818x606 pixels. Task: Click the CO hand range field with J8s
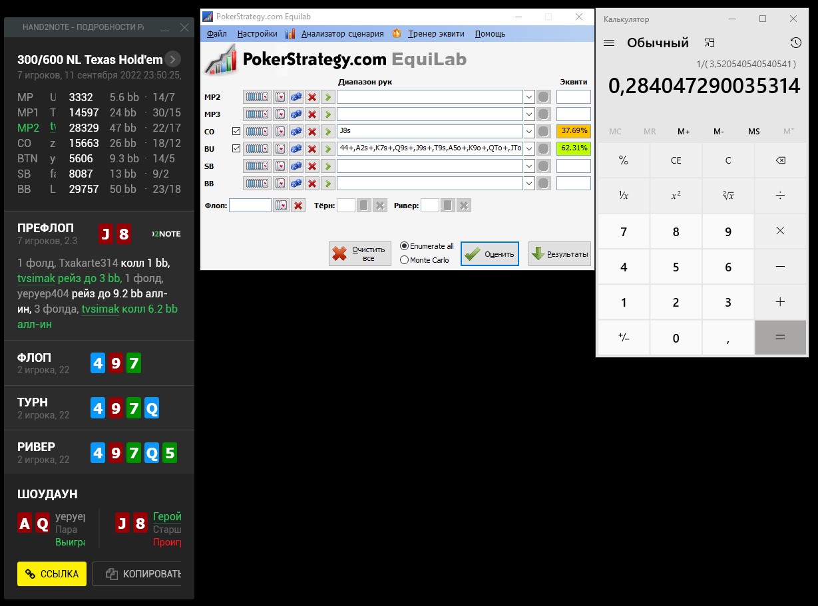[430, 132]
